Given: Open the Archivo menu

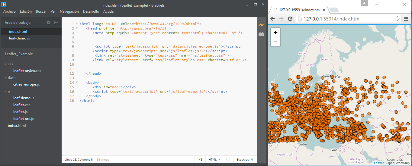Looking at the screenshot, I should point(9,11).
